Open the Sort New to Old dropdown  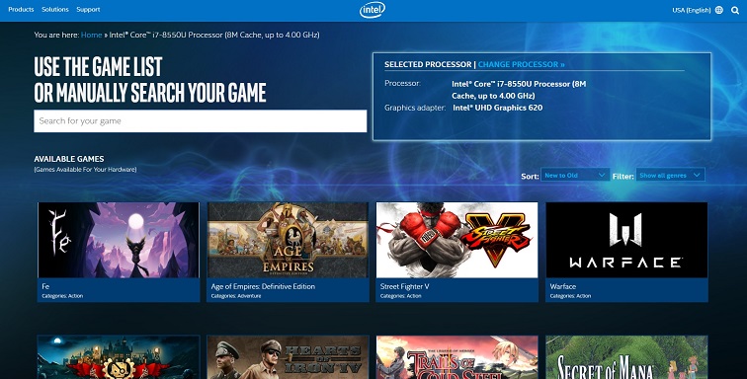(x=575, y=176)
